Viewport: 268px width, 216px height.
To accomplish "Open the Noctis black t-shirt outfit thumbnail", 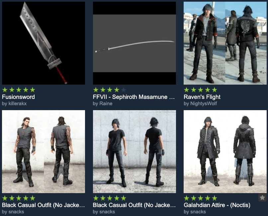I will (x=134, y=152).
